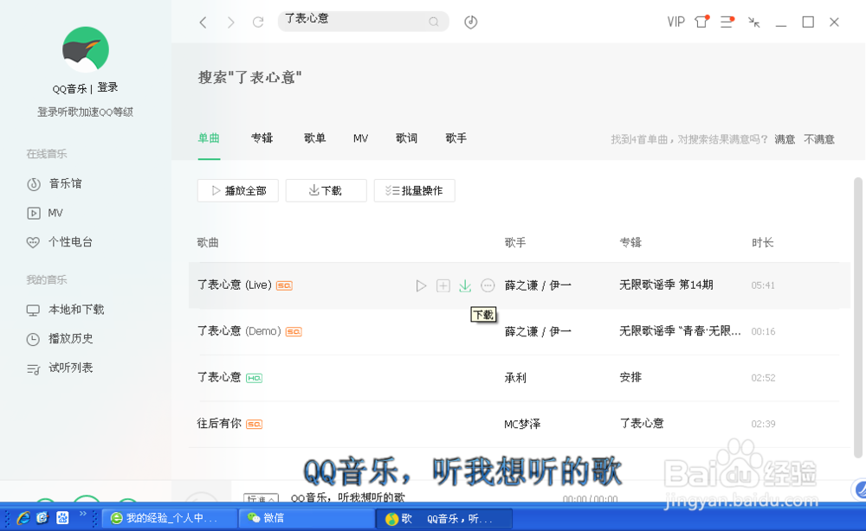The image size is (866, 531).
Task: Select song title 了表心意 (Demo)
Action: (239, 331)
